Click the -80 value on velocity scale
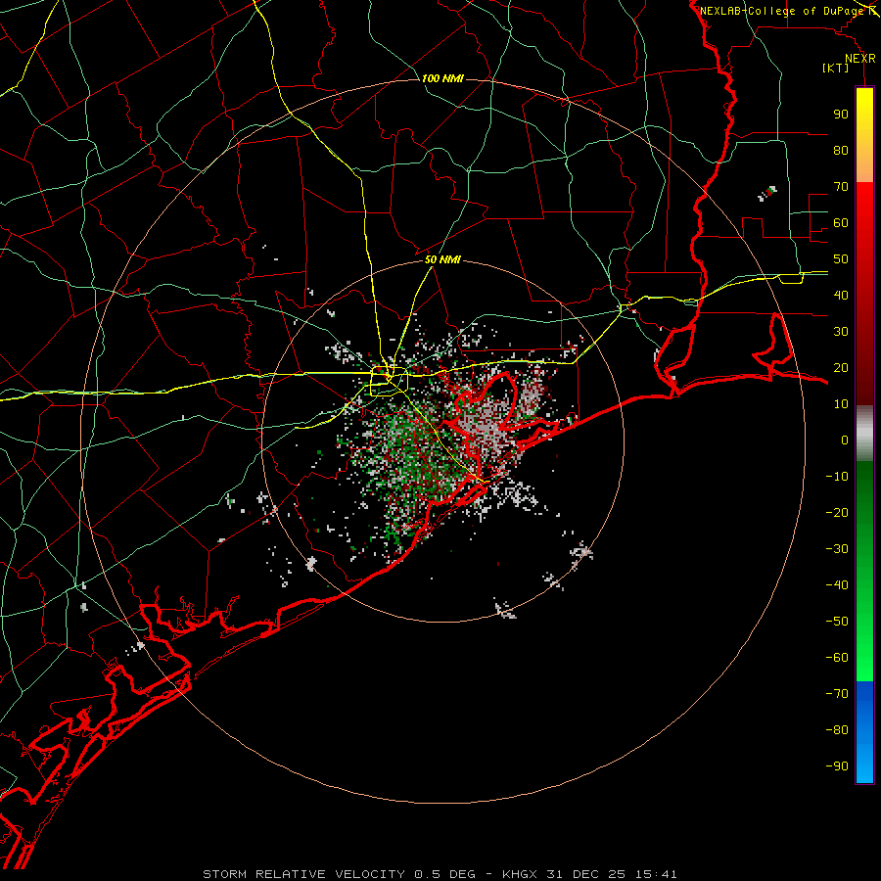Viewport: 881px width, 881px height. [x=837, y=730]
